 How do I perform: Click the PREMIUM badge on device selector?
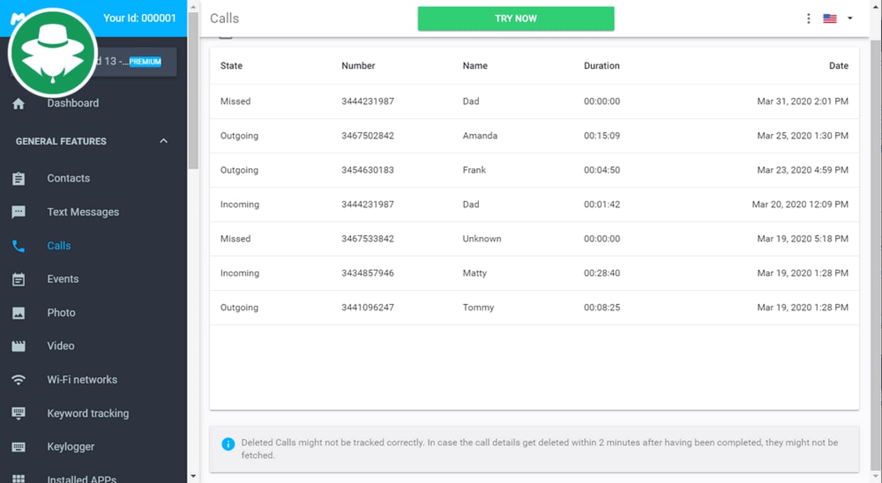click(x=145, y=62)
